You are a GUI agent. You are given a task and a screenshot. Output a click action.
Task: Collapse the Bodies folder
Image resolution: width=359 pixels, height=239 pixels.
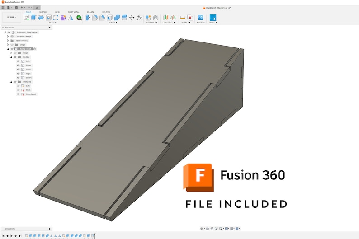pos(11,57)
